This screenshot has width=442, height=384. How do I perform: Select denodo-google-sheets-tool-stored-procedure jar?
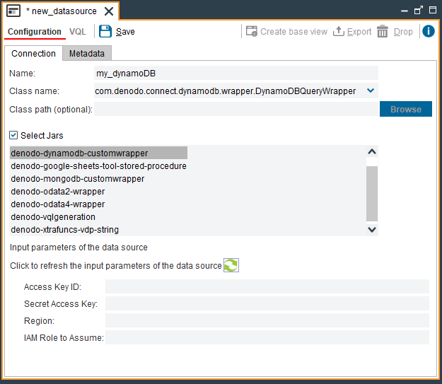98,165
